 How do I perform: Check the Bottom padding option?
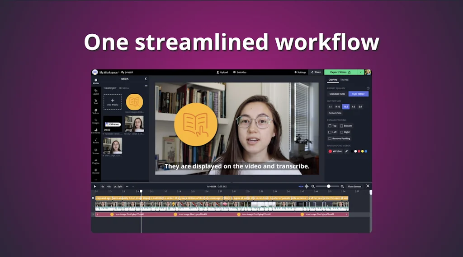click(x=341, y=126)
